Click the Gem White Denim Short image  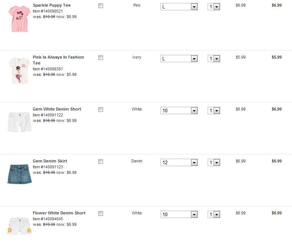pyautogui.click(x=20, y=122)
